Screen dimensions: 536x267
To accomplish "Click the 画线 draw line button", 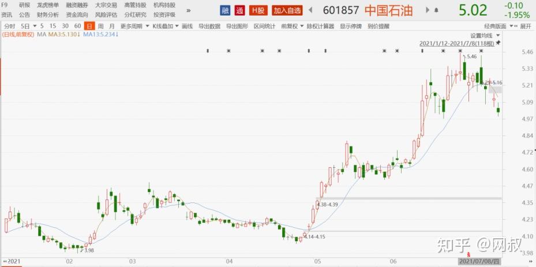I will point(187,26).
